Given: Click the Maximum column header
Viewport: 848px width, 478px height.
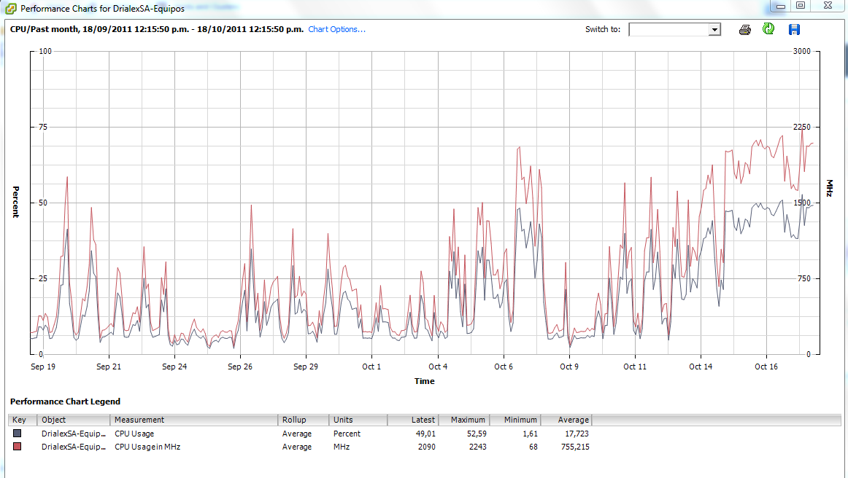Looking at the screenshot, I should [x=463, y=420].
